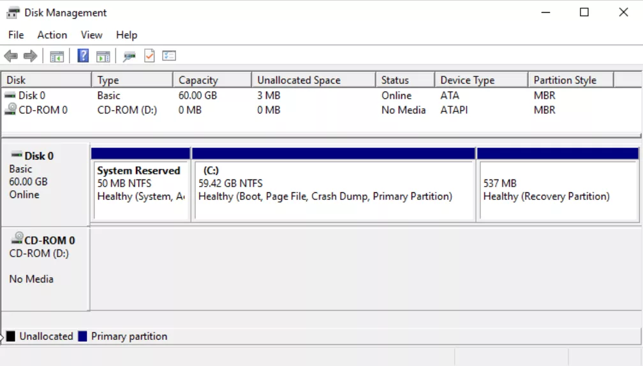Click the No Media status cell
643x366 pixels.
[x=404, y=109]
